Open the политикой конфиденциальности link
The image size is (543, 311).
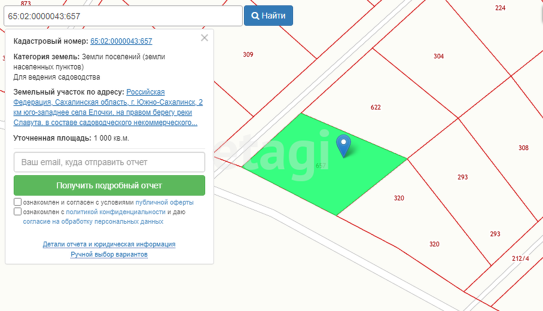(115, 212)
